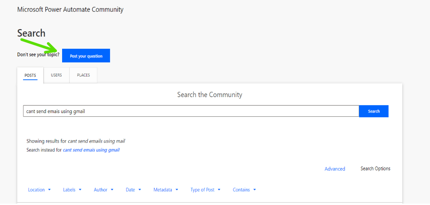Click the Search page heading
430x205 pixels.
tap(31, 33)
